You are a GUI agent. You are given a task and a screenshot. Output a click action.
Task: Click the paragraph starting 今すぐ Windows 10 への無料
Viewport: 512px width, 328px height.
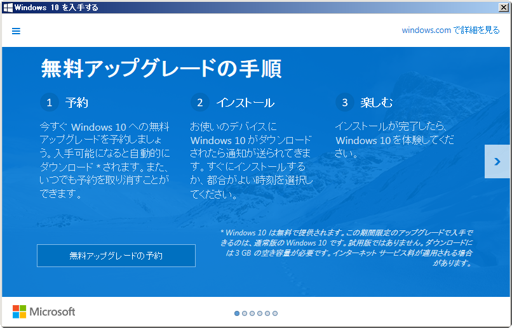104,160
